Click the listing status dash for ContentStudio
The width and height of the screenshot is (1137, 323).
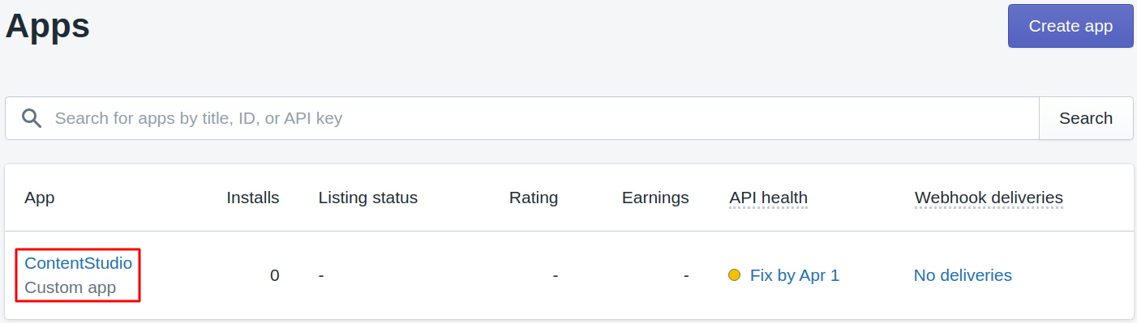point(321,275)
